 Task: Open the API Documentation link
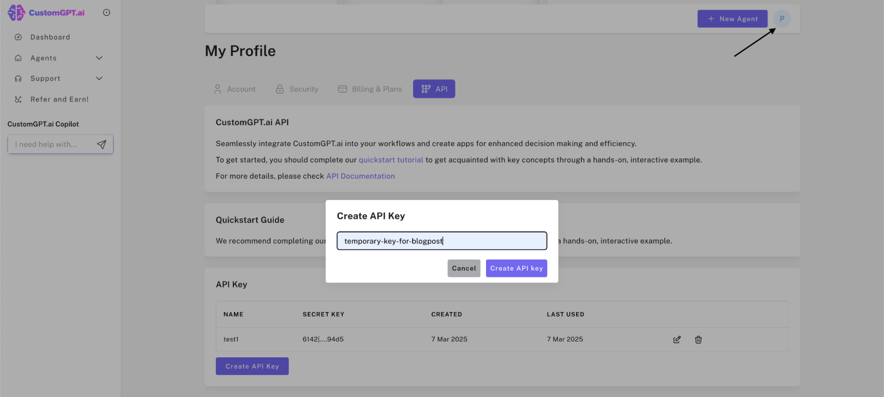pos(360,176)
